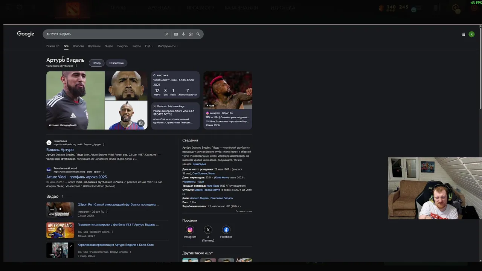This screenshot has height=271, width=482.
Task: Open the Видаль, Артуро Wikipedia link
Action: 60,150
